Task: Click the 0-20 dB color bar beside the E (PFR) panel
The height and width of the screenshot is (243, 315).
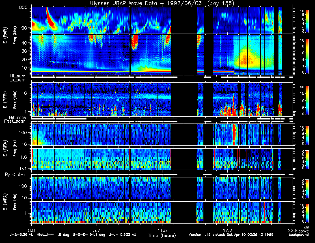Action: click(307, 100)
